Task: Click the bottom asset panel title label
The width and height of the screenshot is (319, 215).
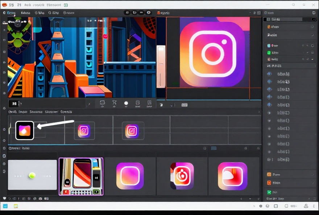Action: 19,148
